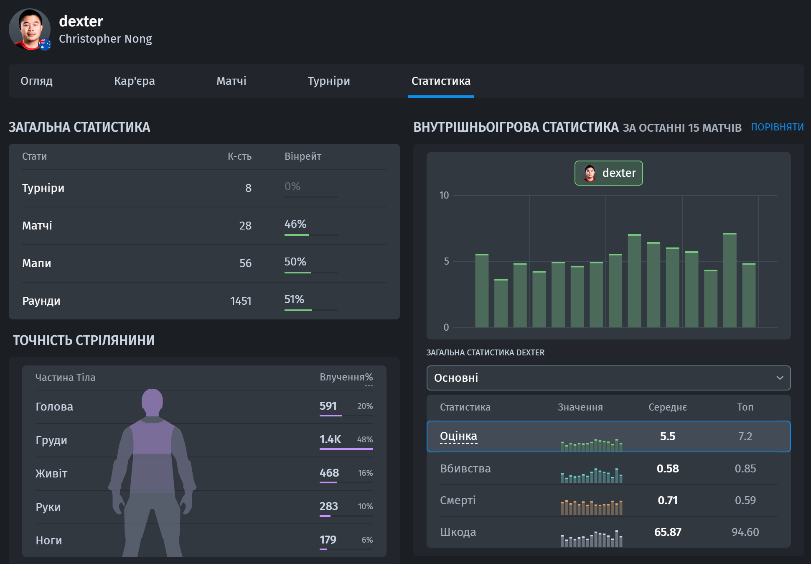This screenshot has height=564, width=811.
Task: Click the Шкода top value 94.60
Action: pyautogui.click(x=745, y=532)
